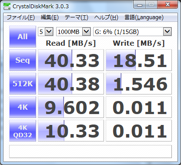Click the disabled maximize button

coord(151,5)
